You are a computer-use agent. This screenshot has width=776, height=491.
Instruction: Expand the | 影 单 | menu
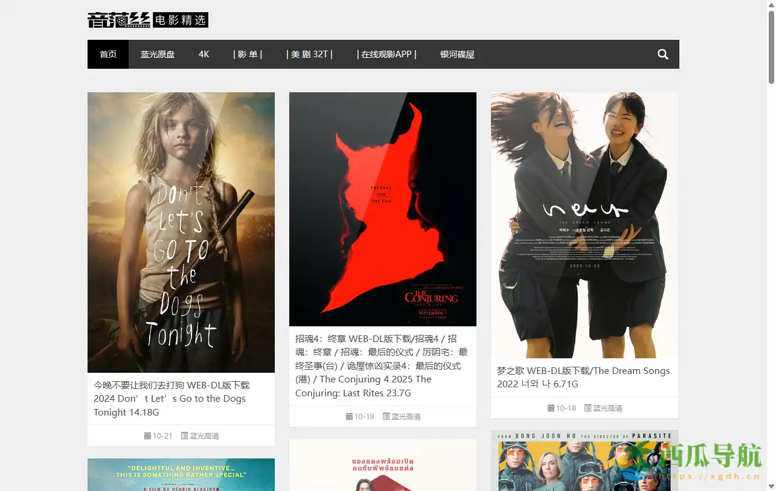point(248,54)
